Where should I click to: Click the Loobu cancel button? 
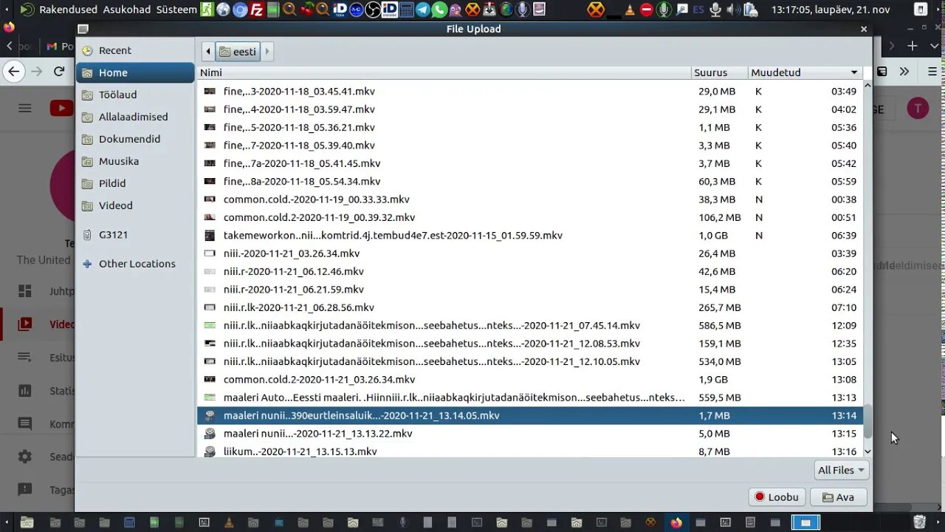(x=777, y=497)
